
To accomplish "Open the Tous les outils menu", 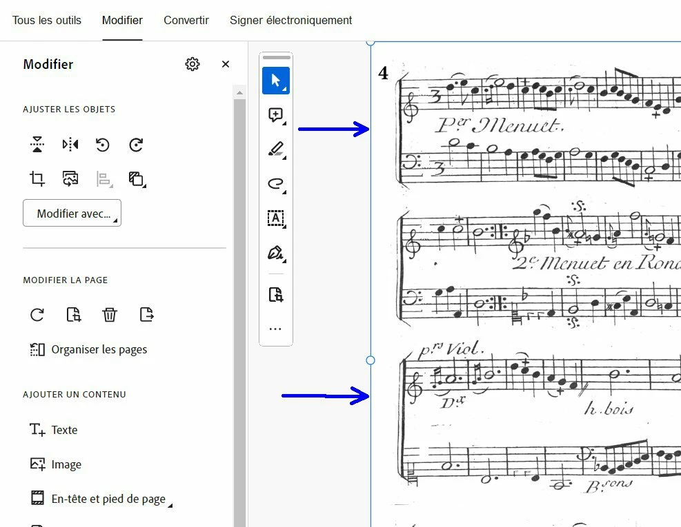I will pos(46,21).
